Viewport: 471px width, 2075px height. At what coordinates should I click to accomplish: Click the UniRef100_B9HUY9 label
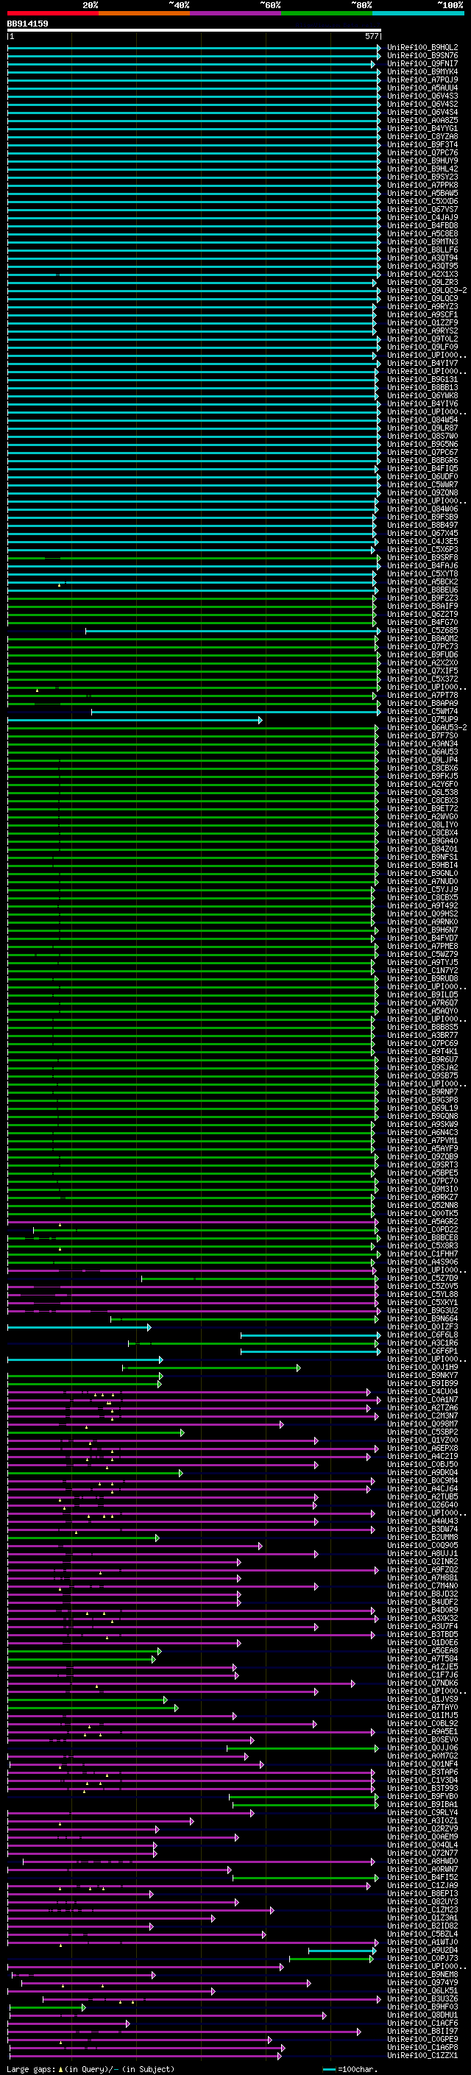(422, 160)
